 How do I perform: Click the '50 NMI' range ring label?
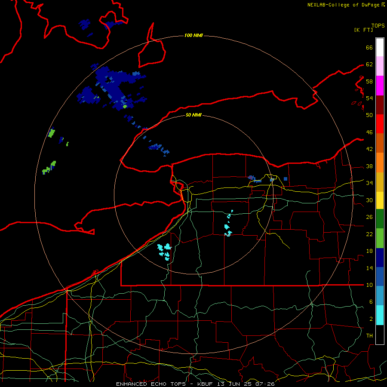193,115
